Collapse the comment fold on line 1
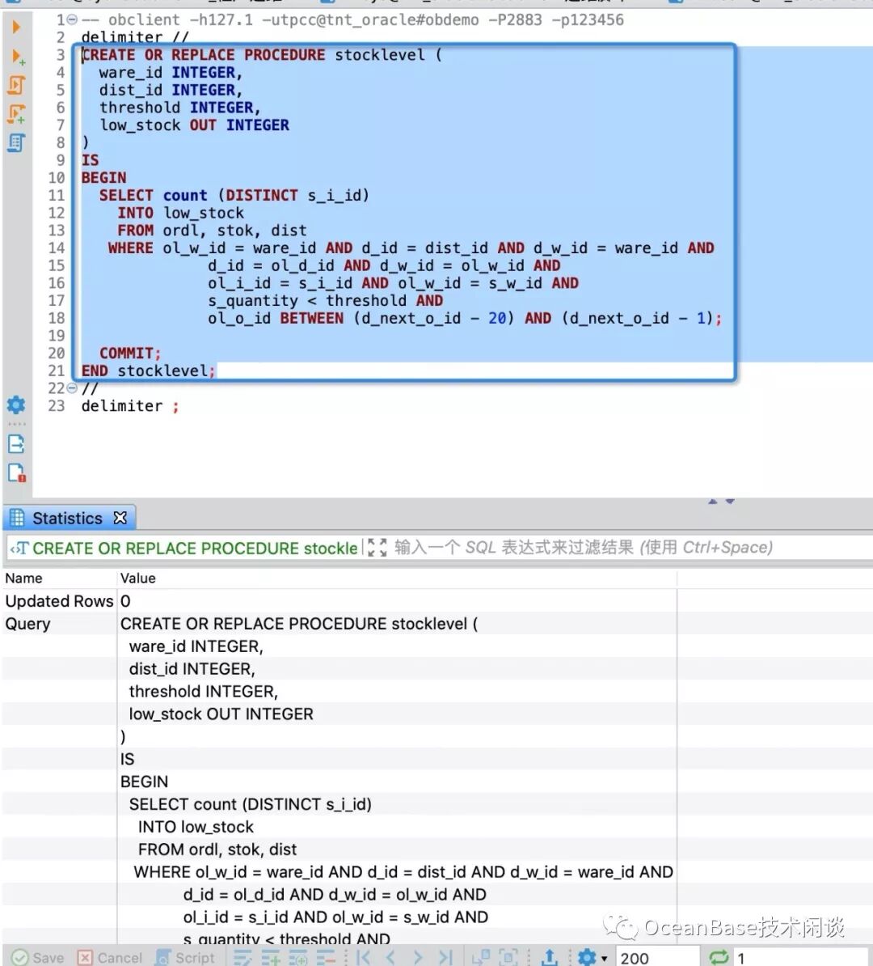 pyautogui.click(x=72, y=19)
